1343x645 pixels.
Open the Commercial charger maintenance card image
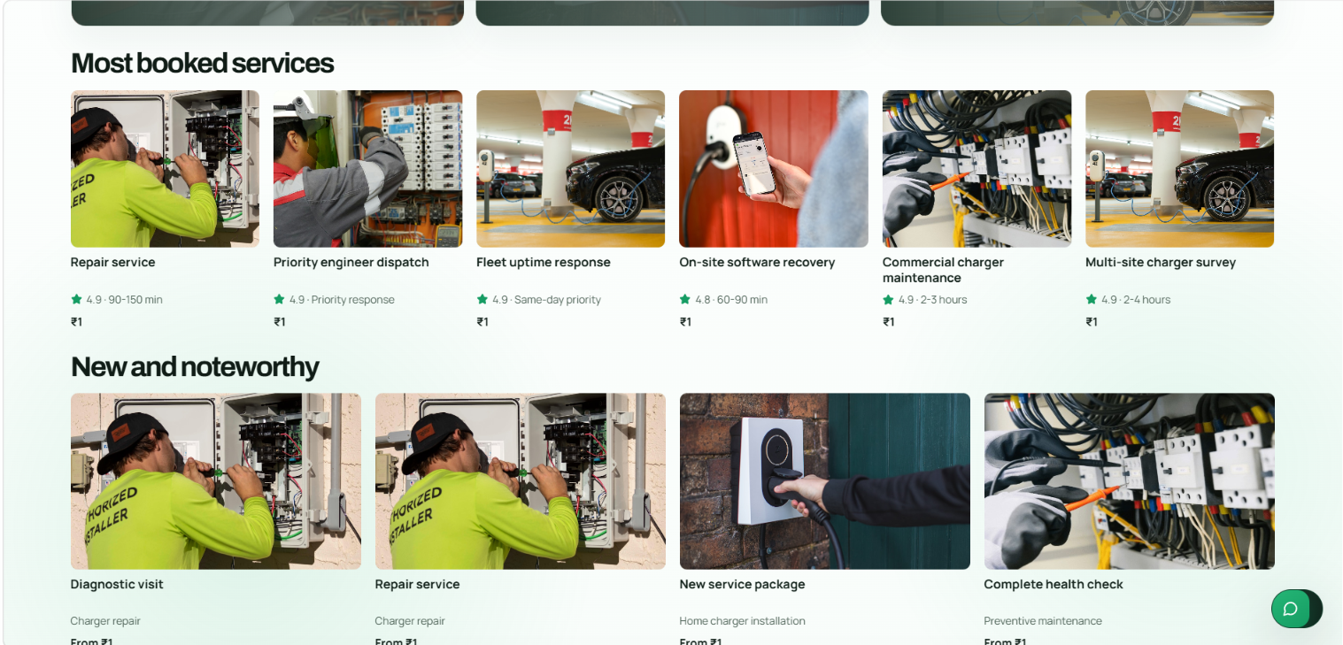click(x=976, y=169)
